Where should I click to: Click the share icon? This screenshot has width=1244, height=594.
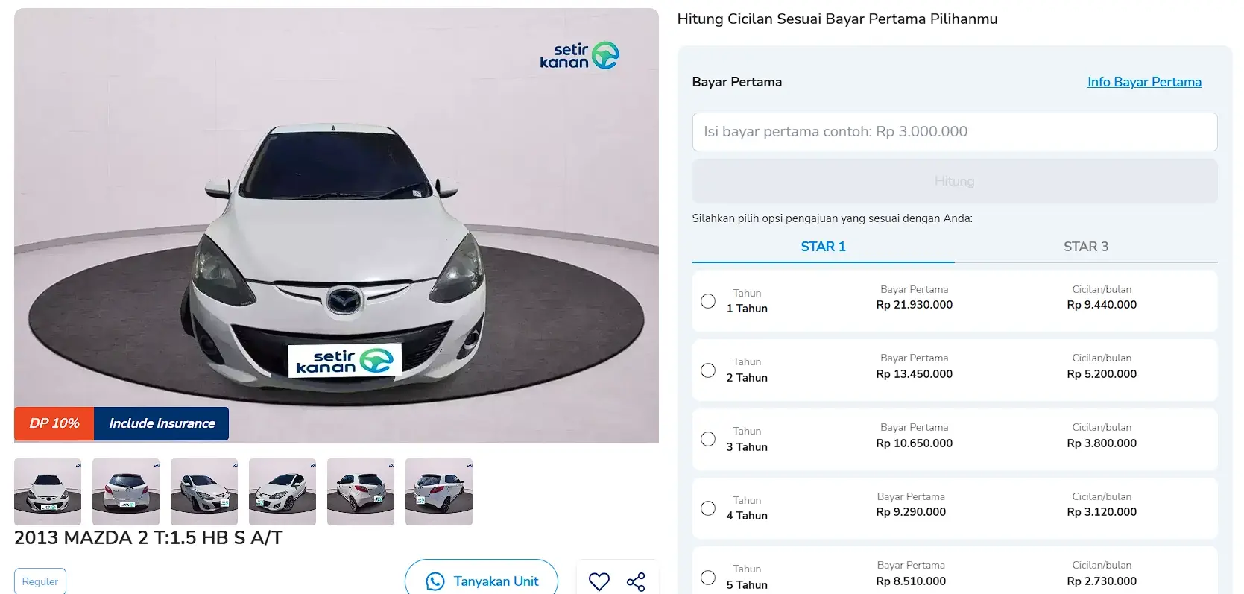636,582
